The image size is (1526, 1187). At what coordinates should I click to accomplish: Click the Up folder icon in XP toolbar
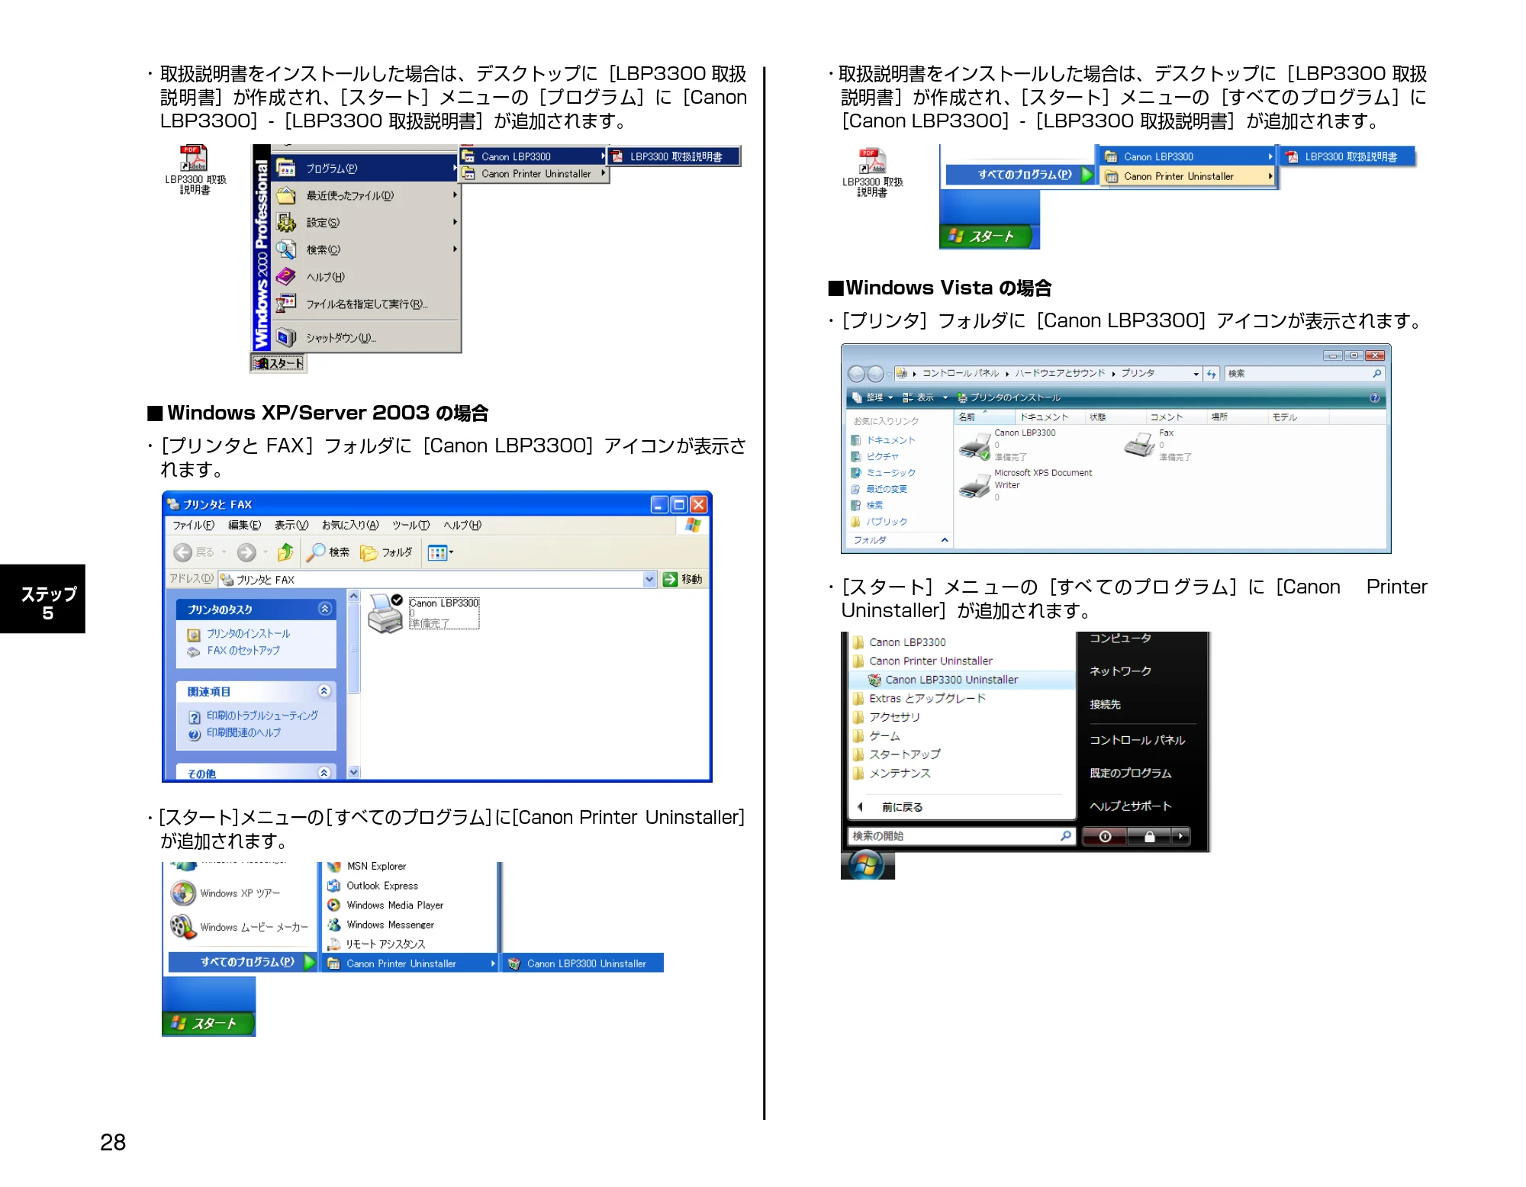coord(285,552)
